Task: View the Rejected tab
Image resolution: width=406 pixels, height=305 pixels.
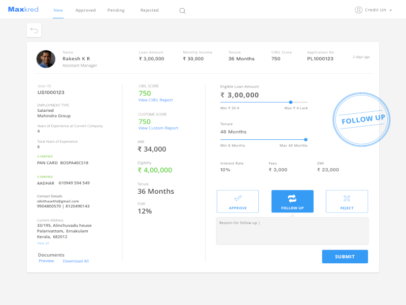Action: pos(149,10)
